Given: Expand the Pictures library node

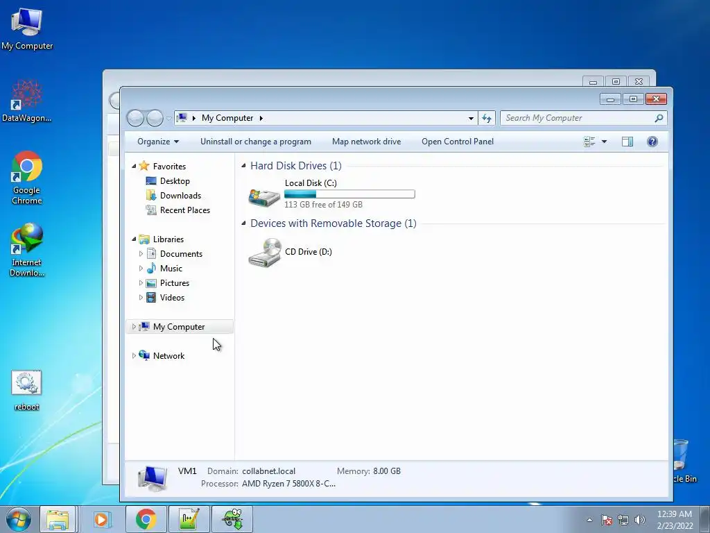Looking at the screenshot, I should (141, 283).
